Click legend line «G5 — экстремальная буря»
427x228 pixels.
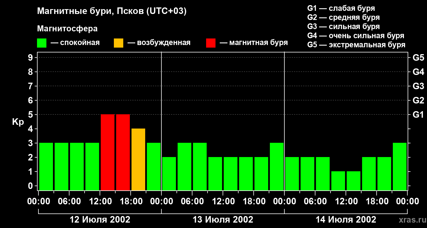(356, 45)
